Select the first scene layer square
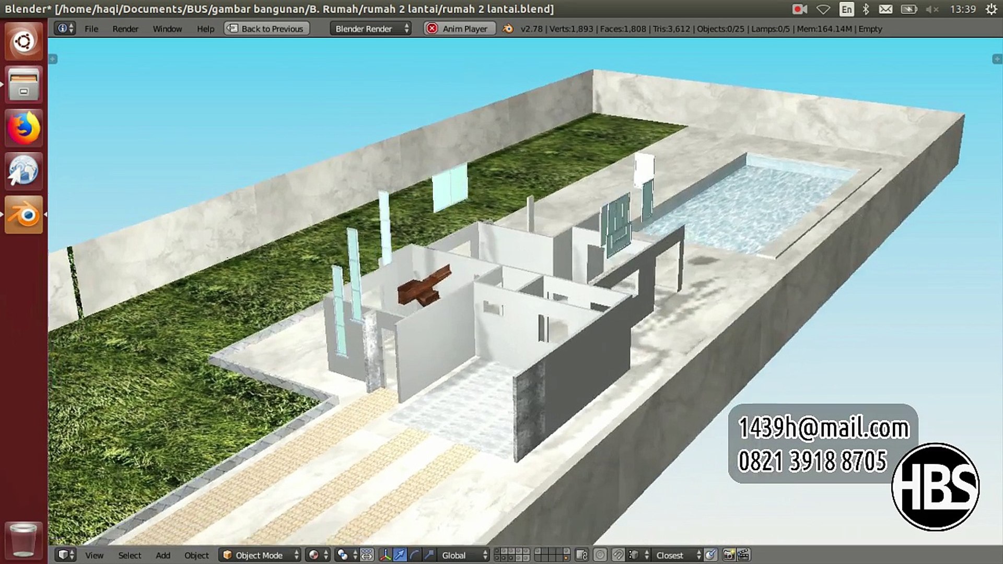Screen dimensions: 1003x564 [x=497, y=551]
